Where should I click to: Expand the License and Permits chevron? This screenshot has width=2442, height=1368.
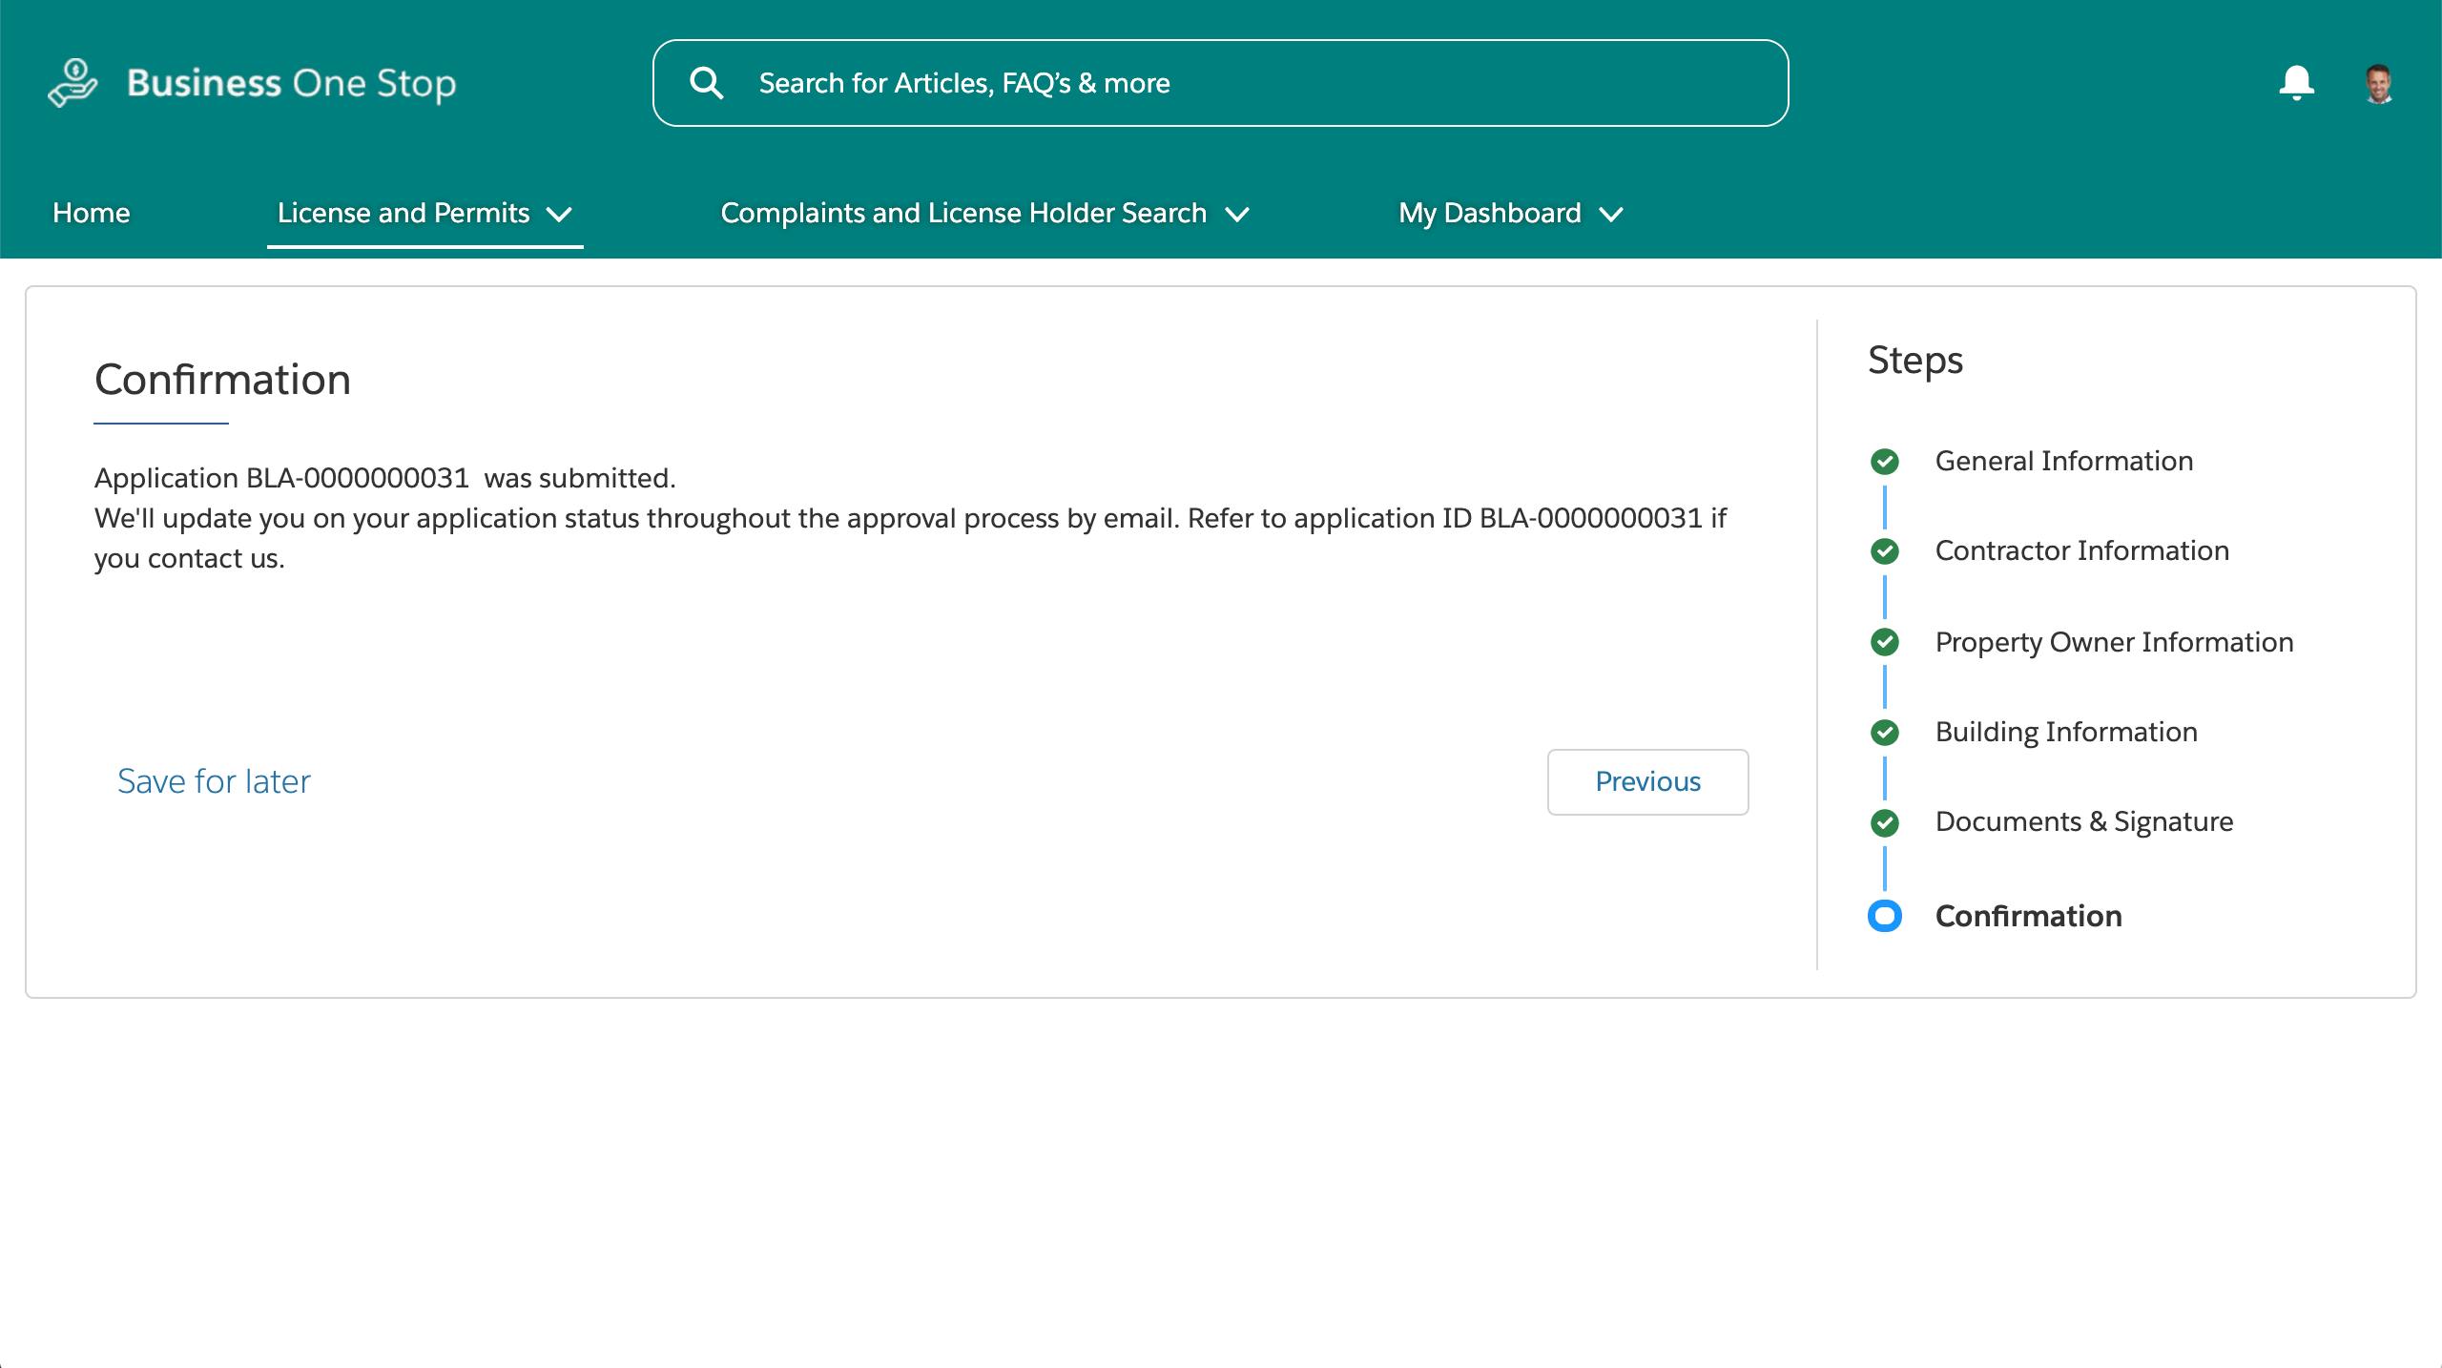(559, 214)
